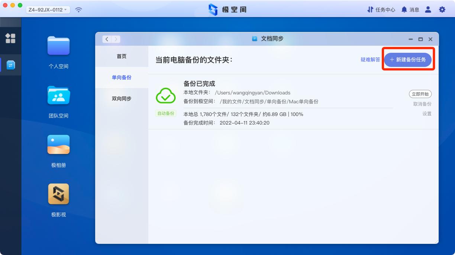Open the apps grid in the sidebar
Image resolution: width=455 pixels, height=255 pixels.
coord(10,38)
